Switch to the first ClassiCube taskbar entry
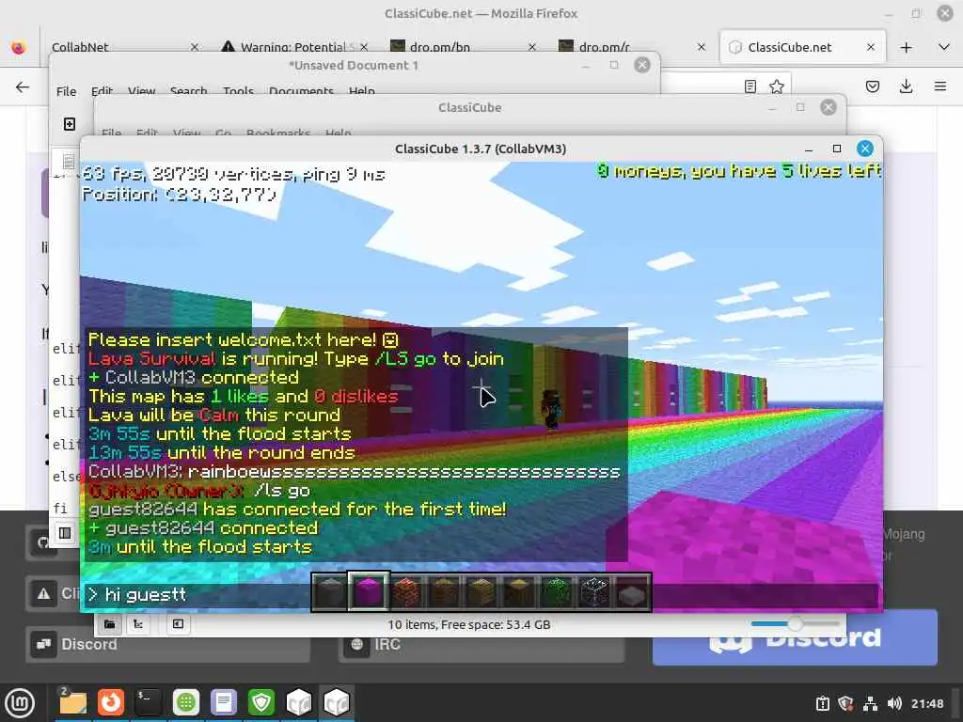Screen dimensions: 963x722 (x=299, y=702)
